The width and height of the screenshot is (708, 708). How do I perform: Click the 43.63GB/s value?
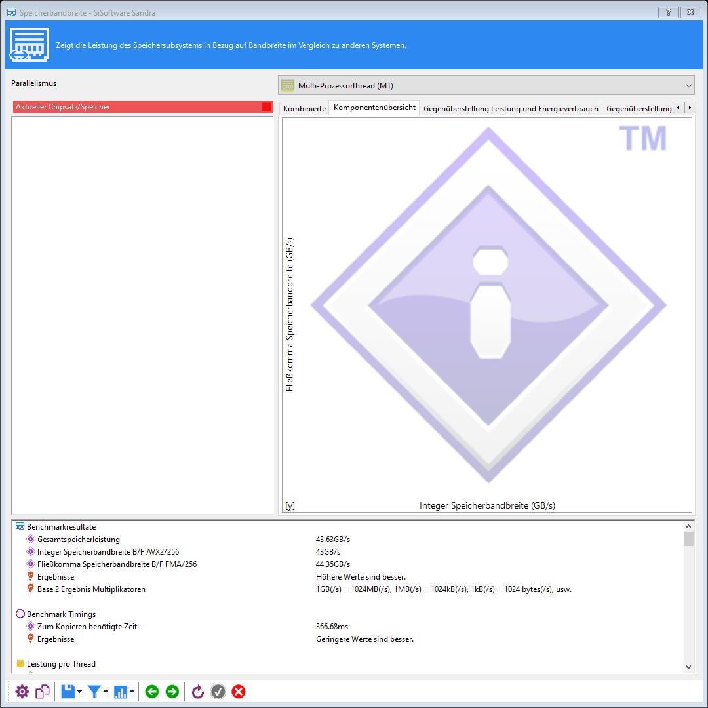[333, 539]
